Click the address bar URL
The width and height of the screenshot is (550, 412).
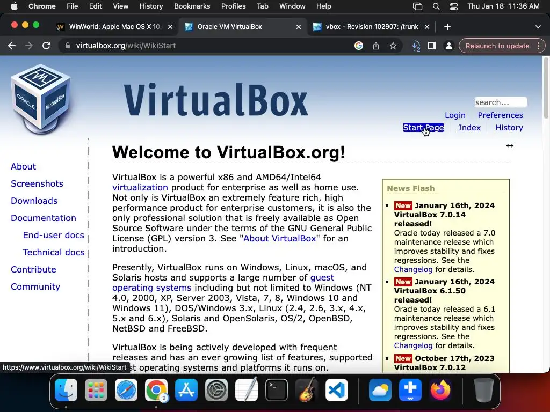click(126, 46)
